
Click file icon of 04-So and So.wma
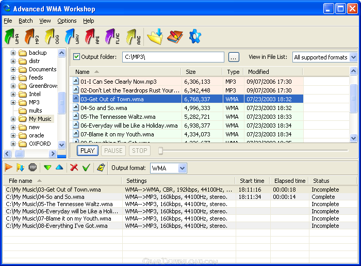[x=75, y=107]
